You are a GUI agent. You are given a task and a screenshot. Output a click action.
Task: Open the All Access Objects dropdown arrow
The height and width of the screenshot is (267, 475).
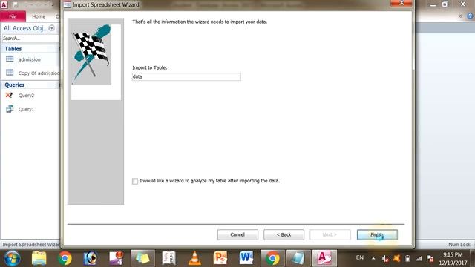[x=52, y=28]
